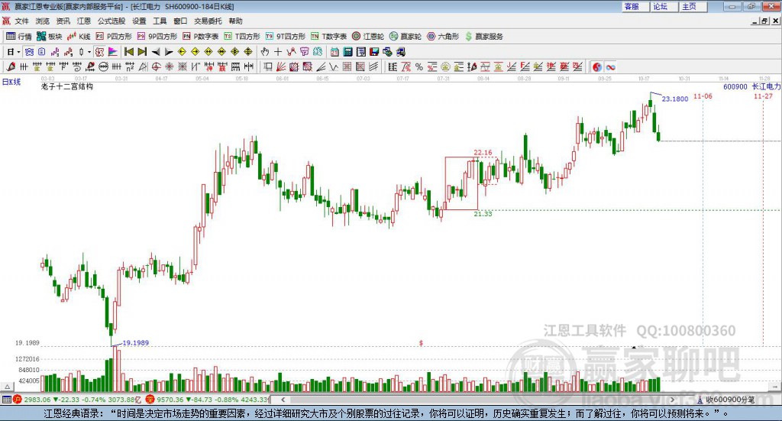
Task: Click the 23.1800 high price label
Action: tap(675, 99)
